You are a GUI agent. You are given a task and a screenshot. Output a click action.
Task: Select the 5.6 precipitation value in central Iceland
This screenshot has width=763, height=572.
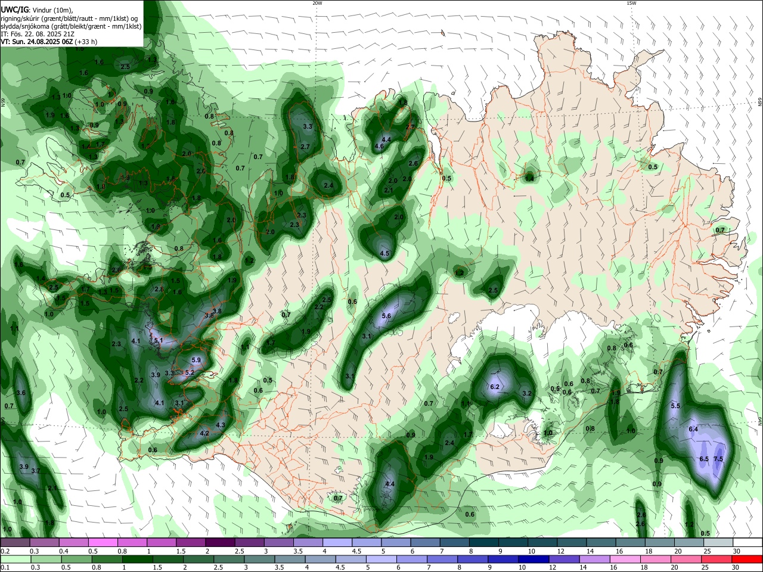pyautogui.click(x=386, y=316)
